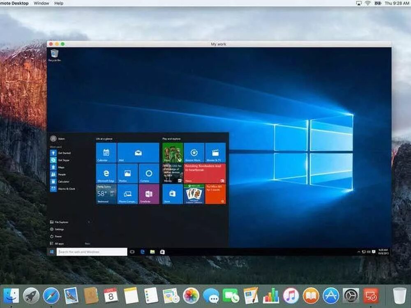This screenshot has height=308, width=411.
Task: Expand File Explorer jump list arrow
Action: [89, 222]
